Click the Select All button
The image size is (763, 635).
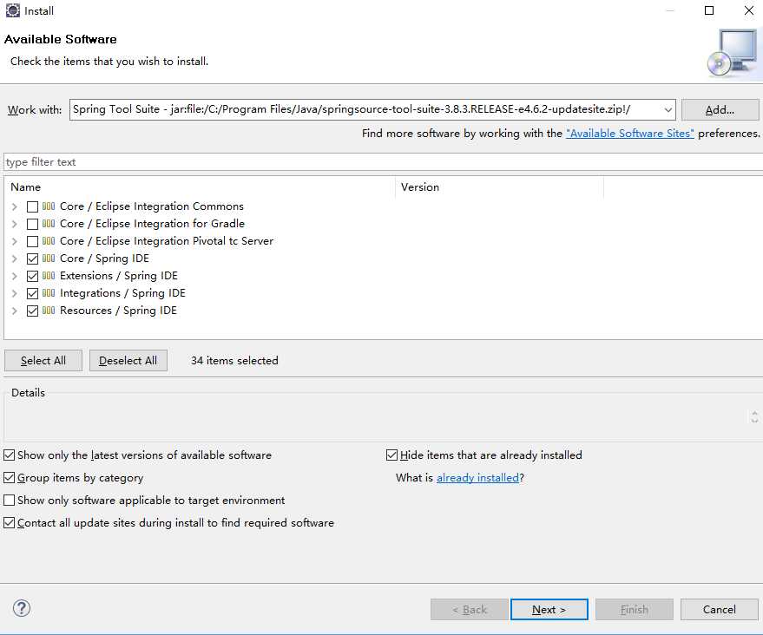tap(43, 360)
